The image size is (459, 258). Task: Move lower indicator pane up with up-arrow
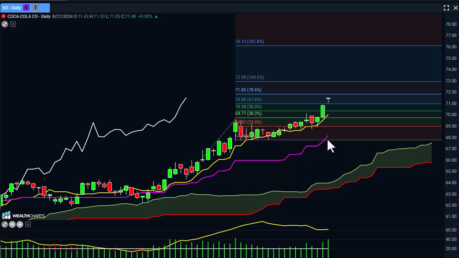[x=20, y=224]
